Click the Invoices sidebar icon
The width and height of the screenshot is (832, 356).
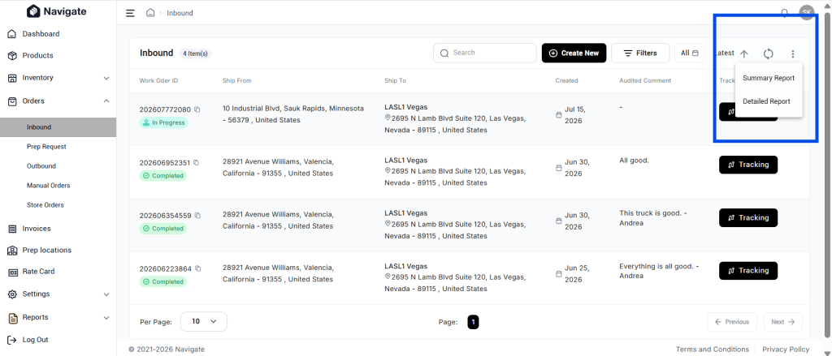point(12,229)
